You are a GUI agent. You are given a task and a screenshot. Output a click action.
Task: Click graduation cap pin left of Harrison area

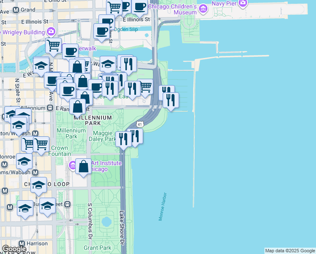coord(25,210)
